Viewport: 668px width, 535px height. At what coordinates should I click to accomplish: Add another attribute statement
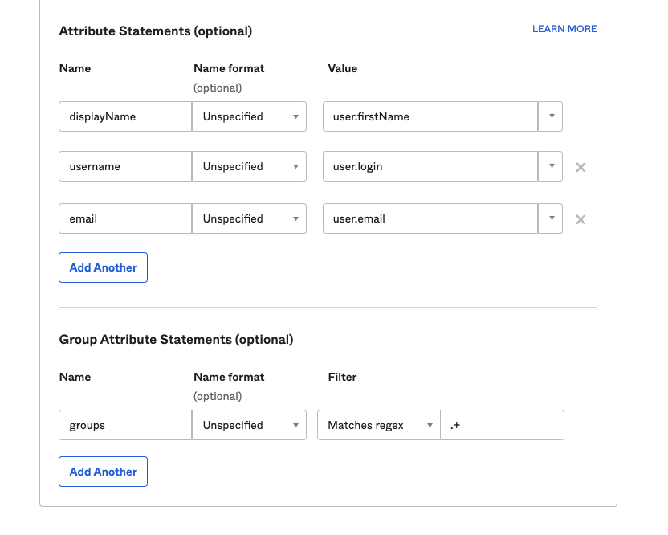click(x=103, y=267)
